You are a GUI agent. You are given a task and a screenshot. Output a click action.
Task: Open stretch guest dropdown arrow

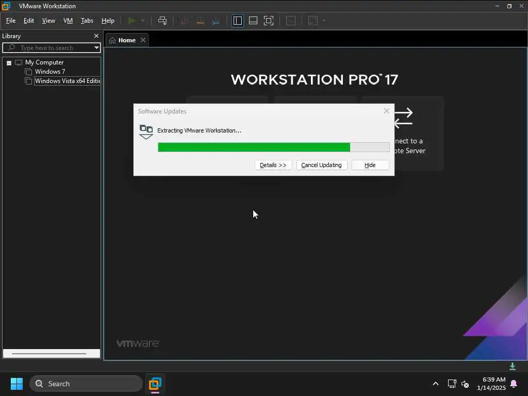324,21
